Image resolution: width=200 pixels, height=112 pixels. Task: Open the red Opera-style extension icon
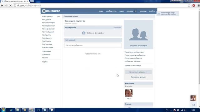194,6
